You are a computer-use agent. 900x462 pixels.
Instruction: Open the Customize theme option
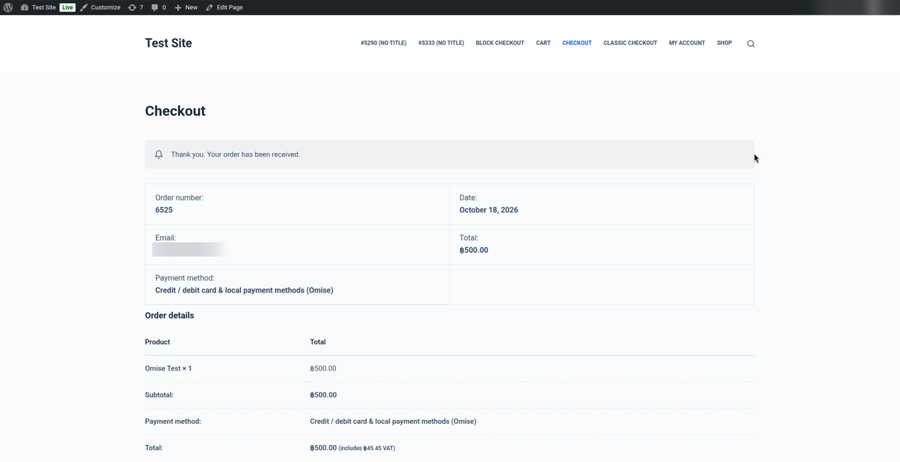(x=100, y=7)
